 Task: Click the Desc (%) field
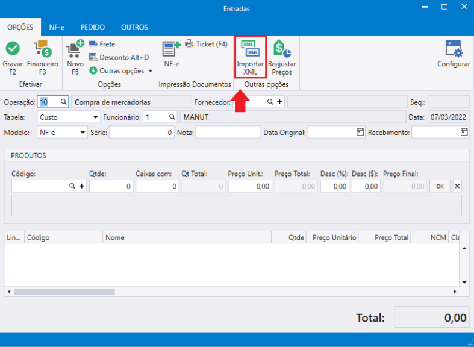click(335, 186)
